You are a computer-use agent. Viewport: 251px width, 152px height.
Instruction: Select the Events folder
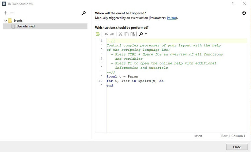click(18, 20)
